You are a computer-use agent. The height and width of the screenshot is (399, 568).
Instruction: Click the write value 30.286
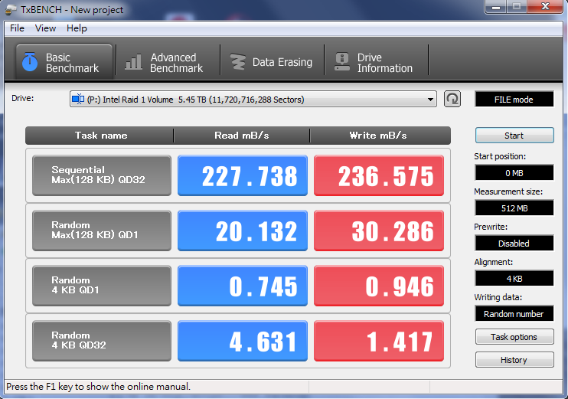click(x=379, y=231)
